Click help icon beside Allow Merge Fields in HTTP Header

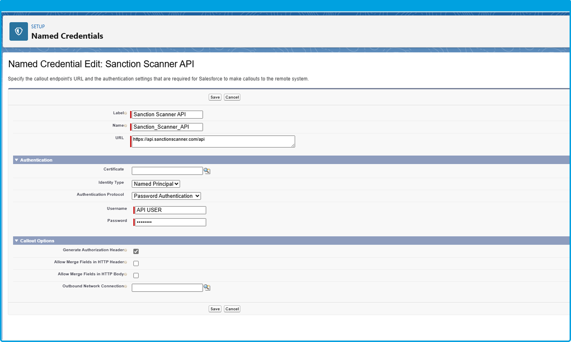pyautogui.click(x=126, y=262)
